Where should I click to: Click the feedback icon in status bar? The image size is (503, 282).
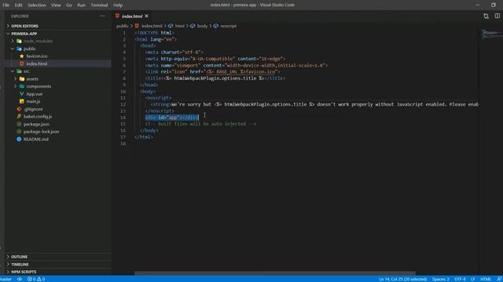(499, 279)
